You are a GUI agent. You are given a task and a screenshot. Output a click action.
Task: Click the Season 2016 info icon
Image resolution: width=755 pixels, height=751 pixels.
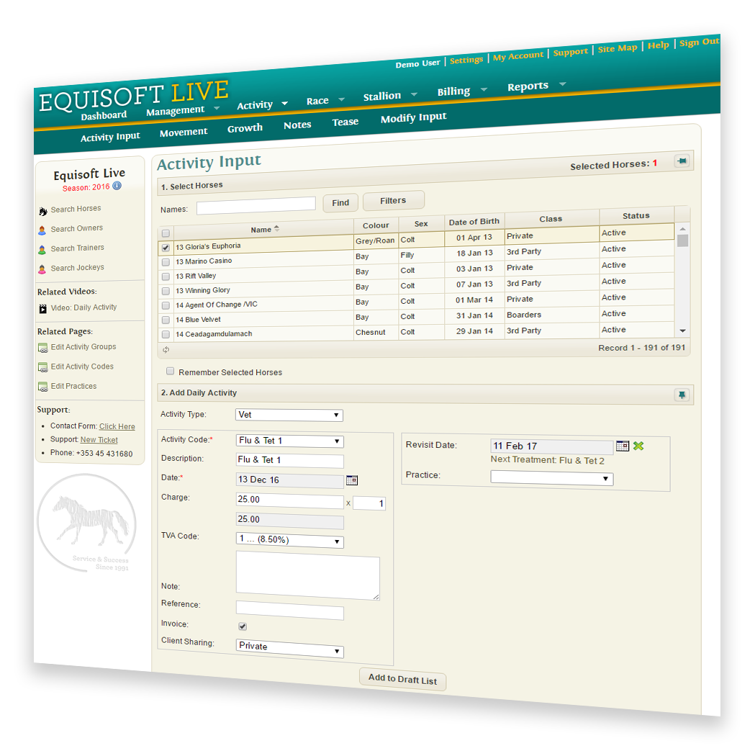click(x=117, y=186)
